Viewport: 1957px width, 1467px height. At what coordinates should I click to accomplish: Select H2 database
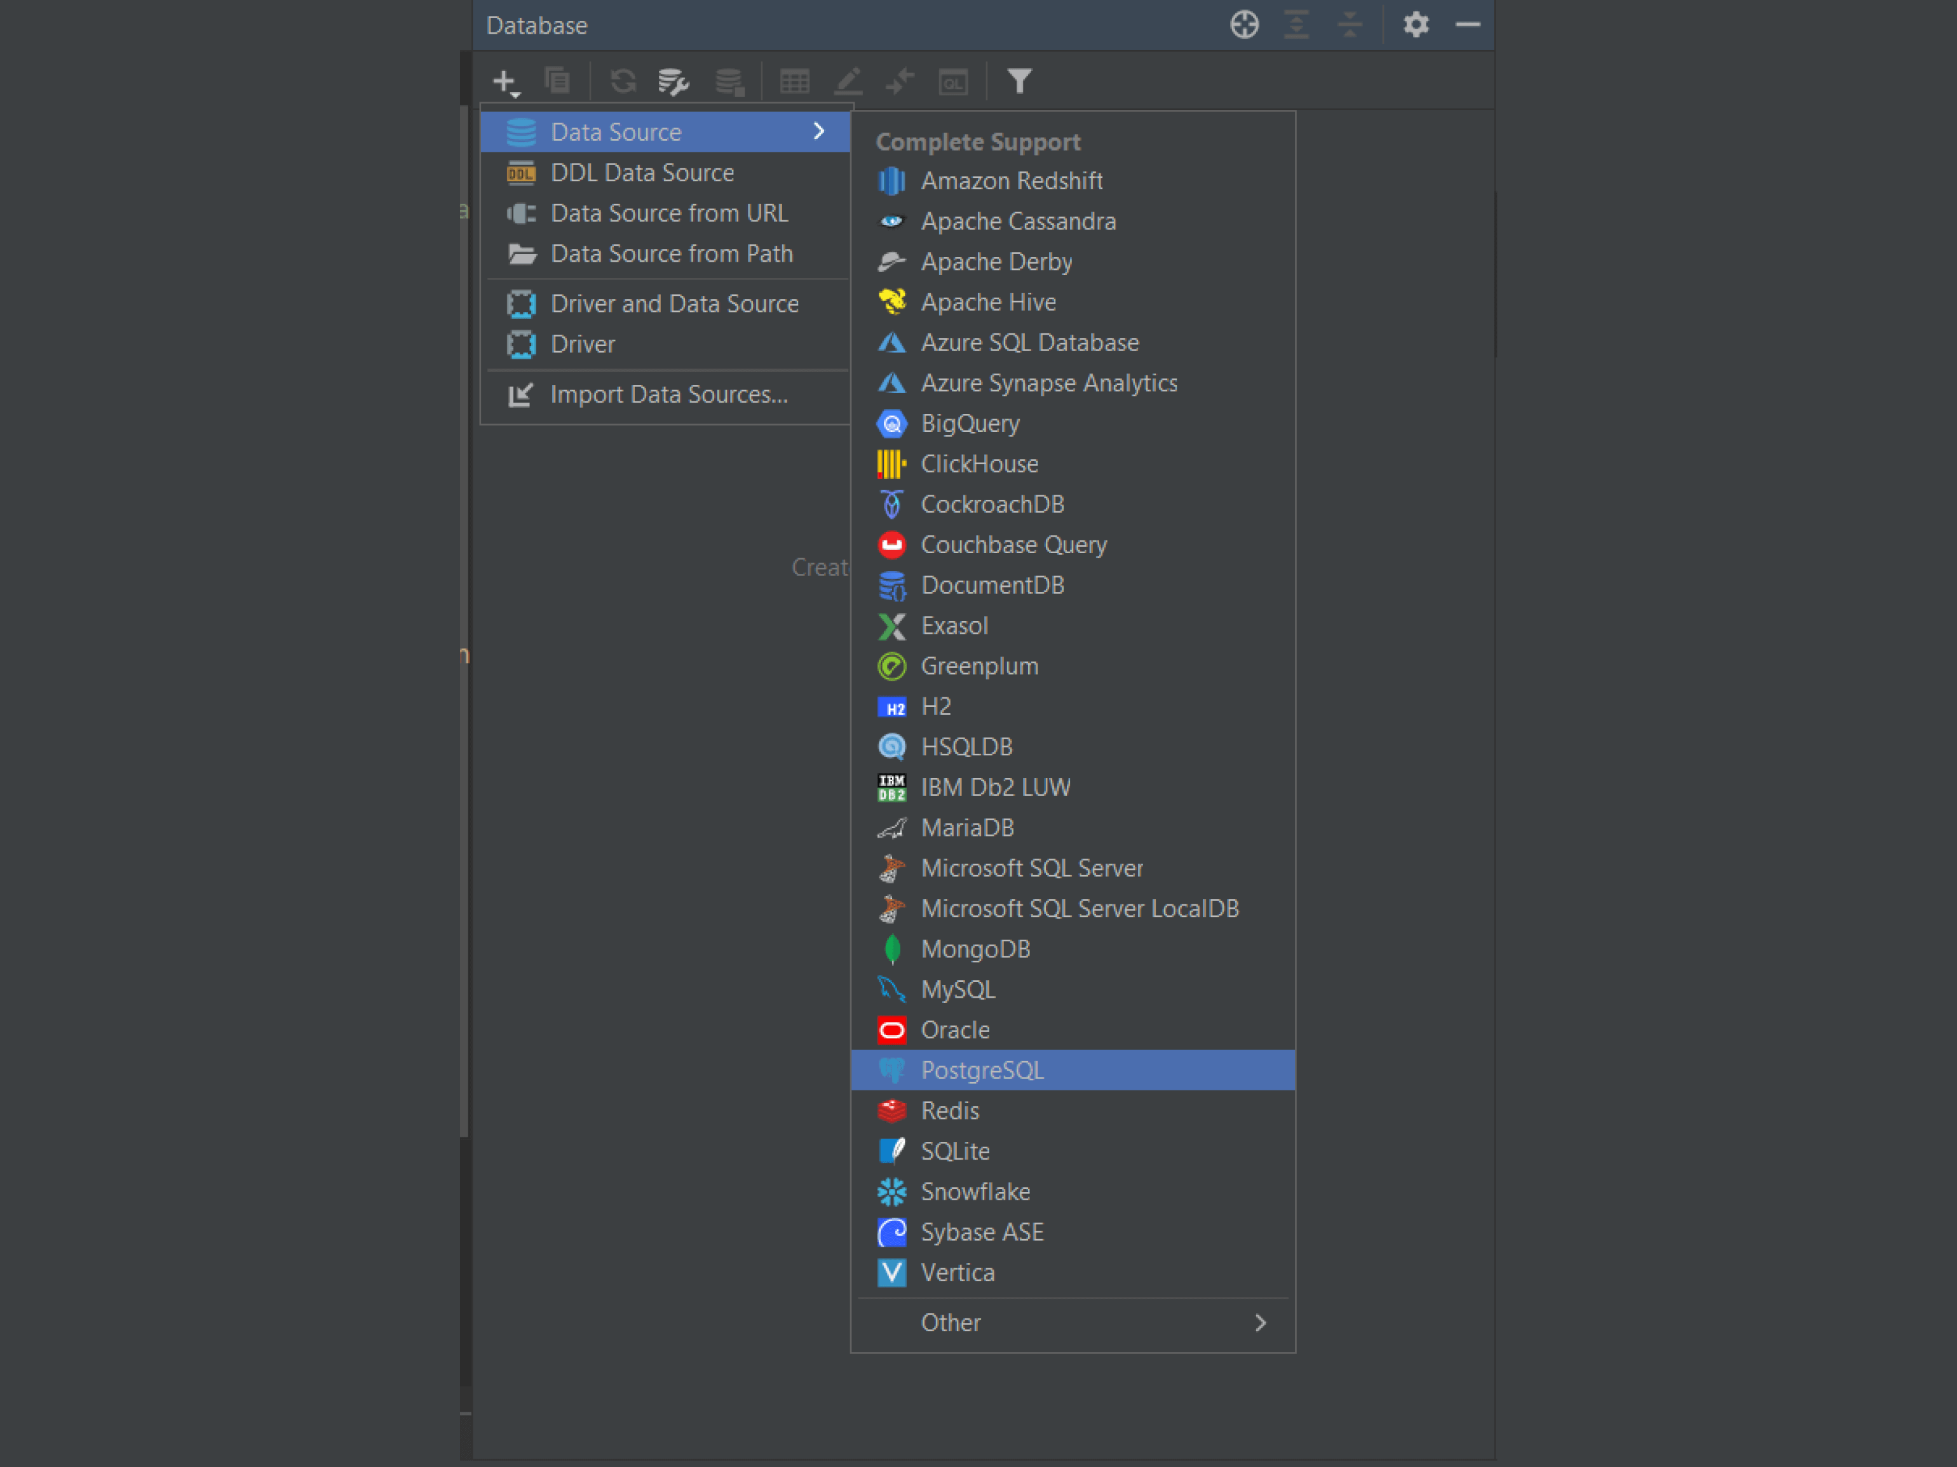(1073, 707)
